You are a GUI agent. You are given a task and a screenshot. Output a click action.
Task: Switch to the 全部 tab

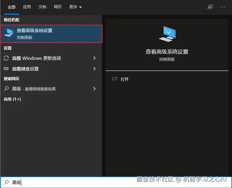pos(12,7)
